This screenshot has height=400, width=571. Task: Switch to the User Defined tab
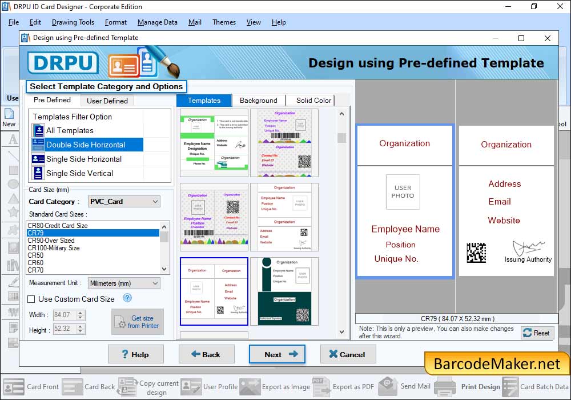[x=107, y=101]
